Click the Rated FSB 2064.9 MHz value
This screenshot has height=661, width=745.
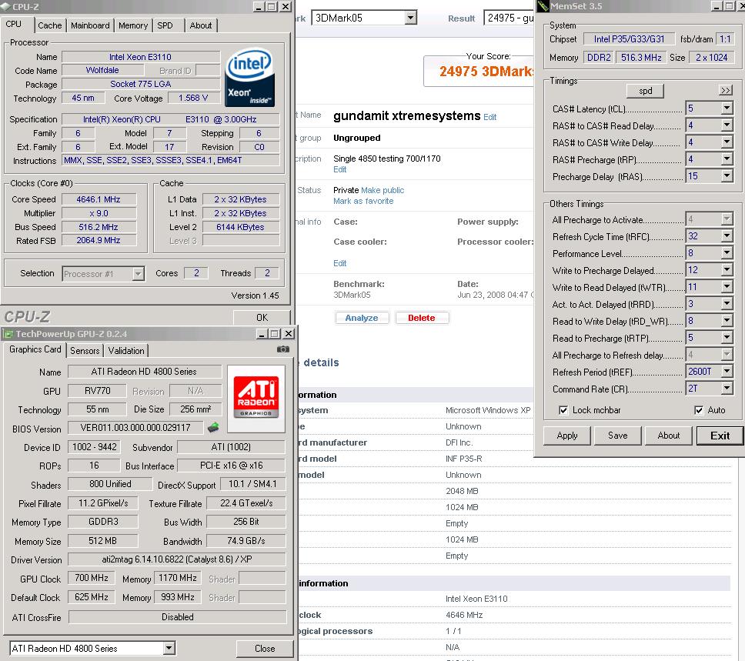[99, 240]
